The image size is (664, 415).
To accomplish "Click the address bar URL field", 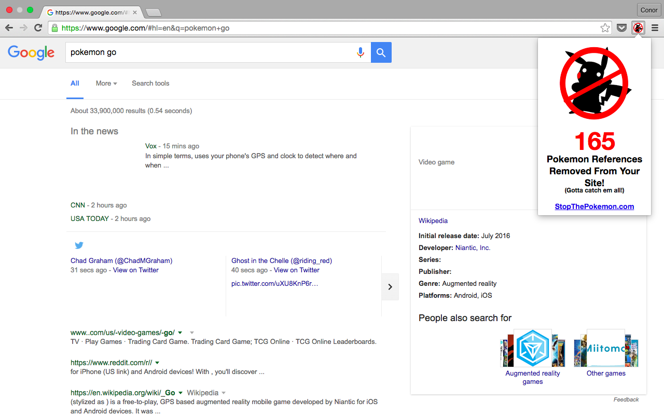I will 330,28.
